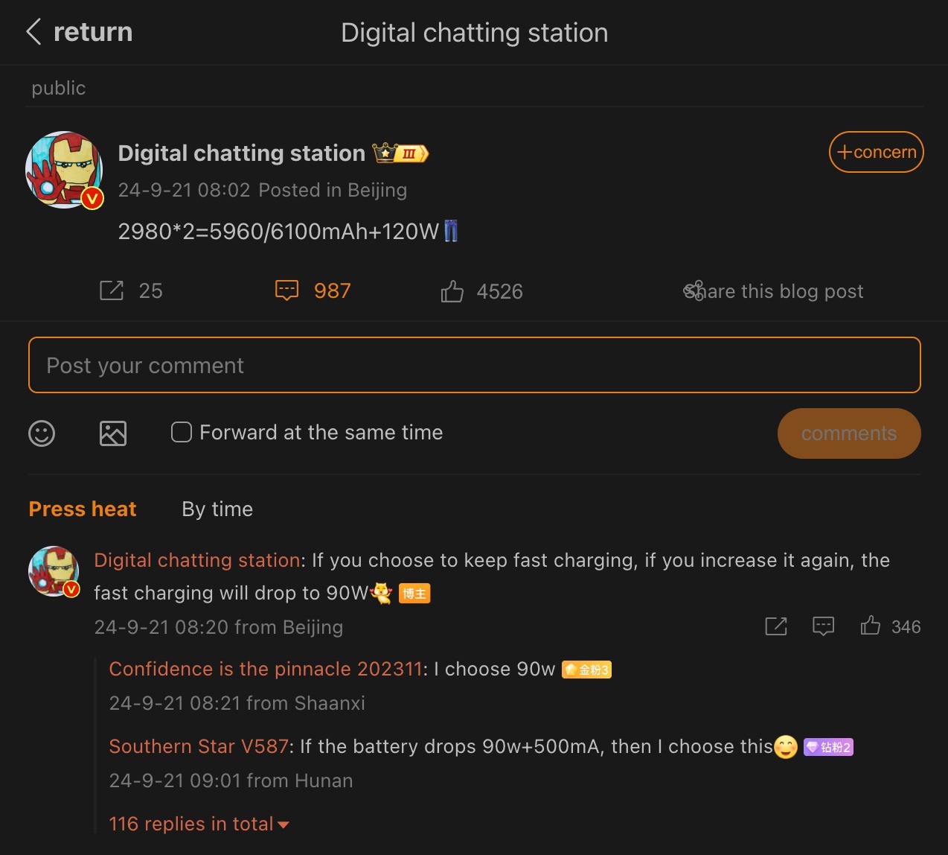
Task: Forward the first comment with its share icon
Action: (x=776, y=626)
